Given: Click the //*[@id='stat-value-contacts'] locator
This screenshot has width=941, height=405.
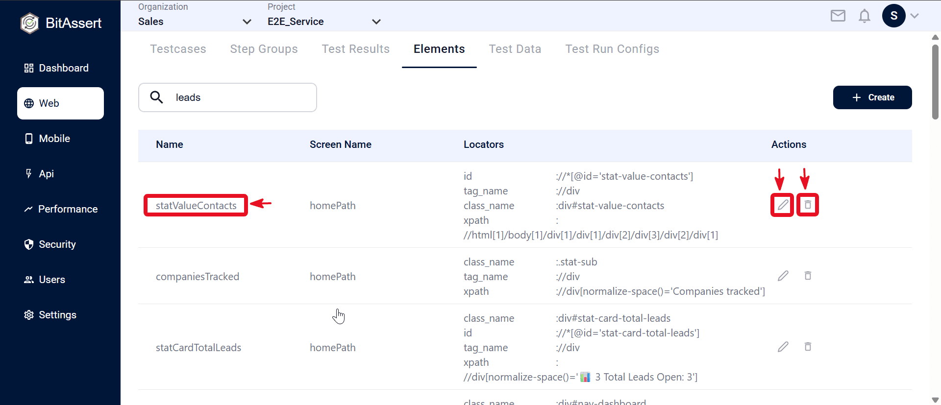Looking at the screenshot, I should [x=624, y=176].
